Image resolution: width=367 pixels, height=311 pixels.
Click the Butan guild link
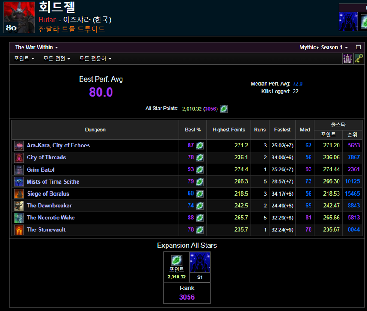click(48, 20)
